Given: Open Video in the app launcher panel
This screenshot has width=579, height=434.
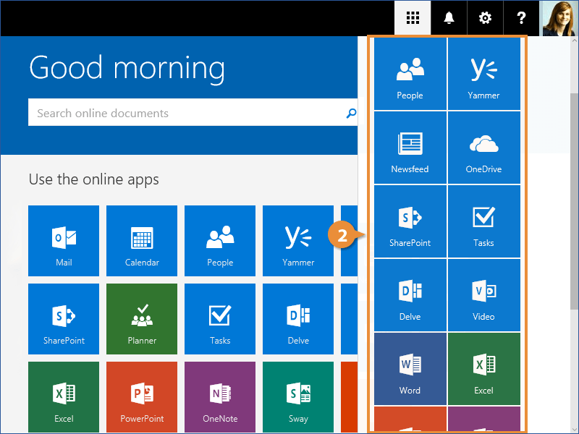Looking at the screenshot, I should point(483,295).
